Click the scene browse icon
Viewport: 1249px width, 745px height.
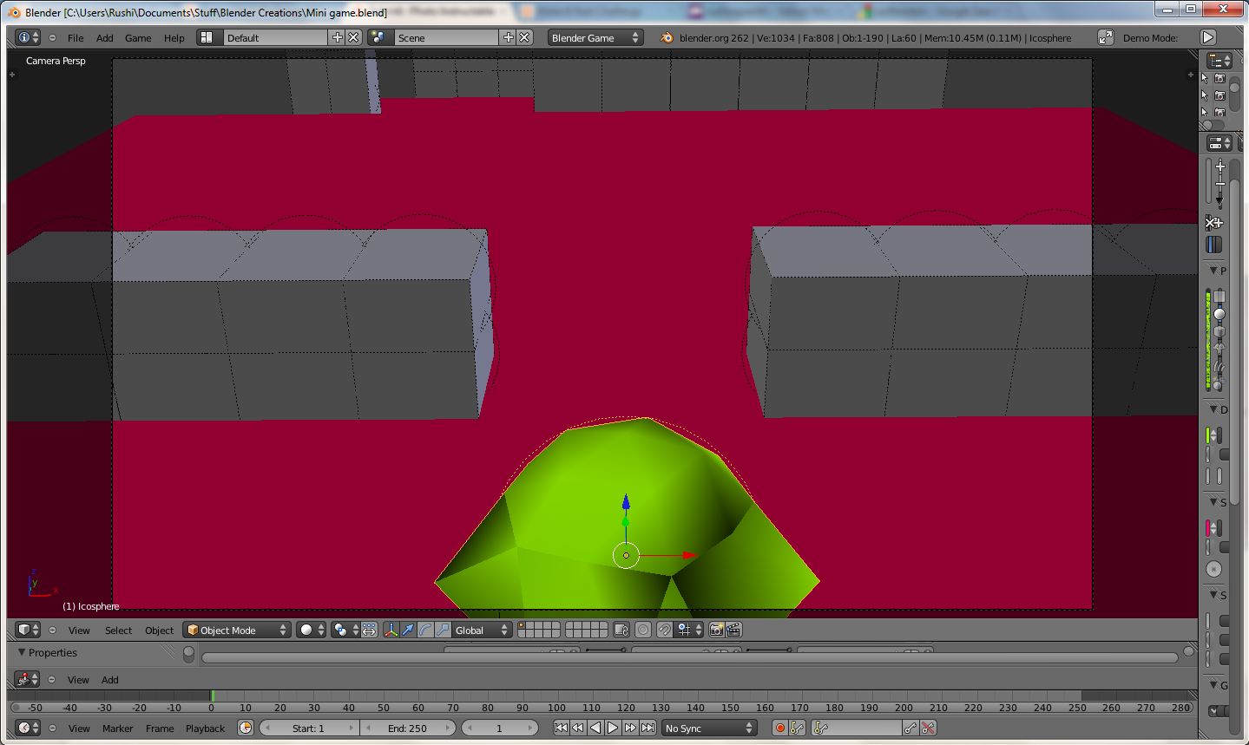point(378,37)
